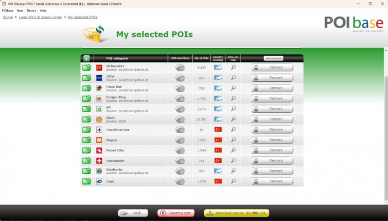Open the Device menu
The image size is (388, 221).
pos(32,10)
